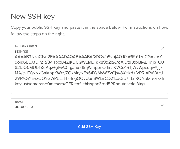Click the key line starting with 82taQ0MUL48qAqZ
Screen dimensions: 180x149
click(x=89, y=68)
